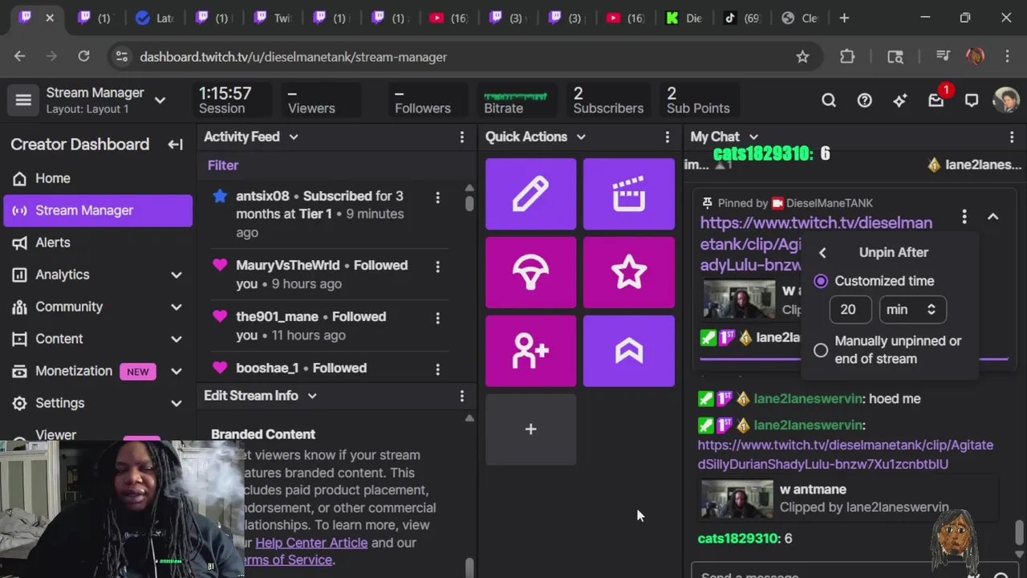1027x578 pixels.
Task: Click the browser address bar URL
Action: [293, 57]
